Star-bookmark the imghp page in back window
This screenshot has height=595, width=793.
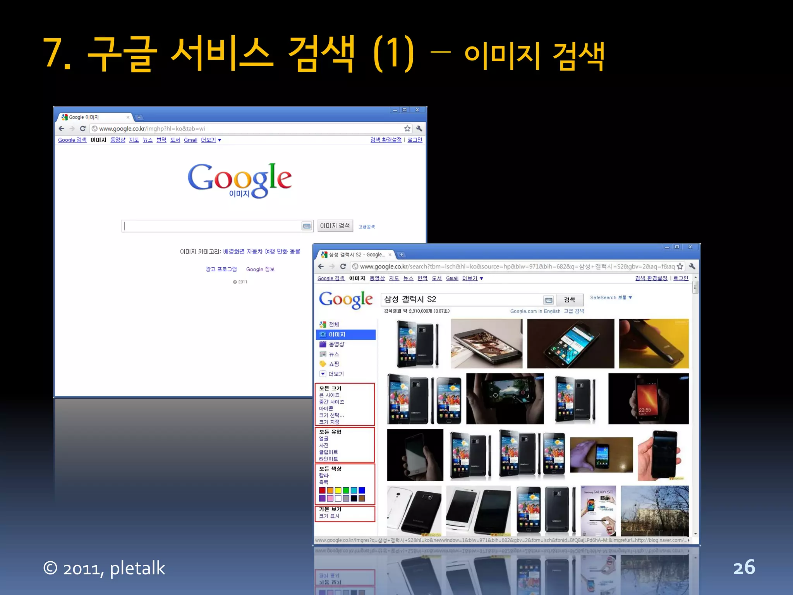point(407,129)
